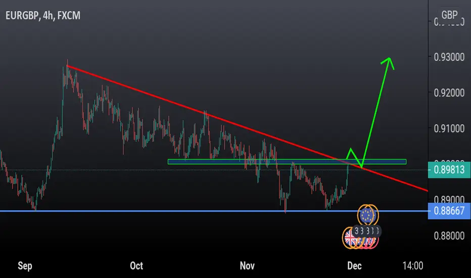
Task: Select the Dec label on time axis
Action: [x=354, y=266]
